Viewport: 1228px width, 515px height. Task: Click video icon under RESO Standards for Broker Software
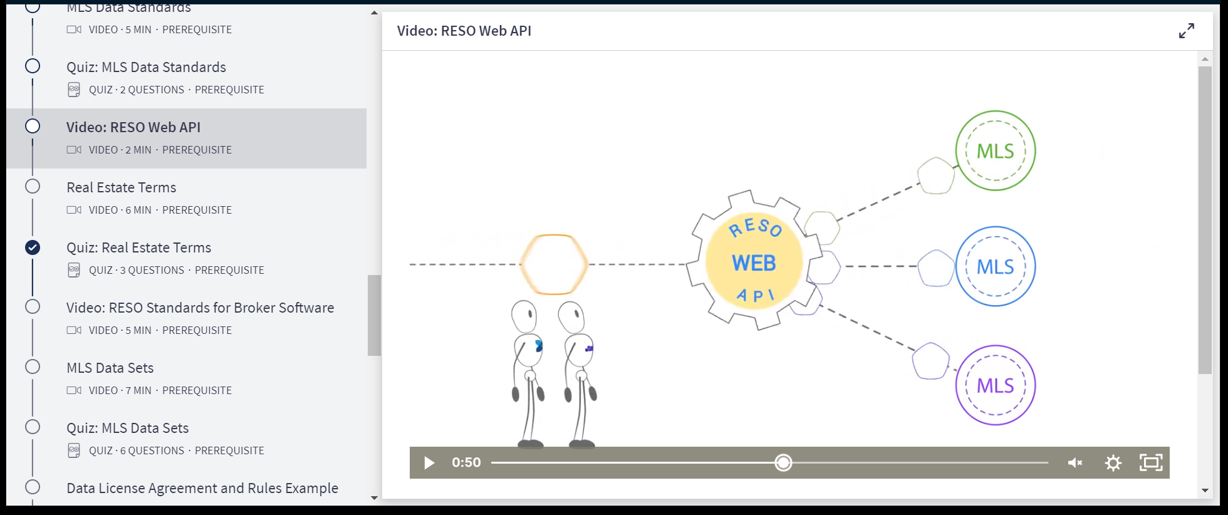click(74, 330)
